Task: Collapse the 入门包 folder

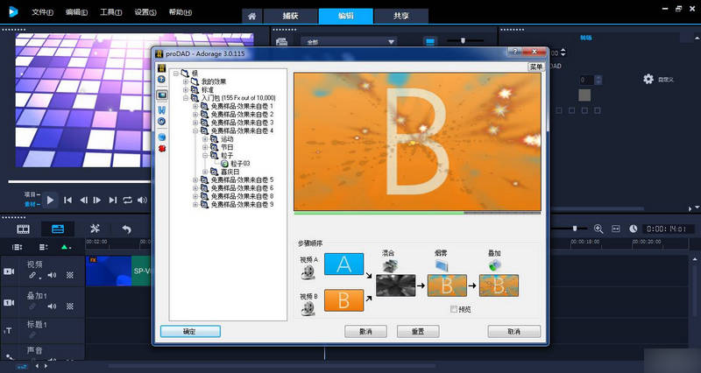Action: [x=186, y=98]
